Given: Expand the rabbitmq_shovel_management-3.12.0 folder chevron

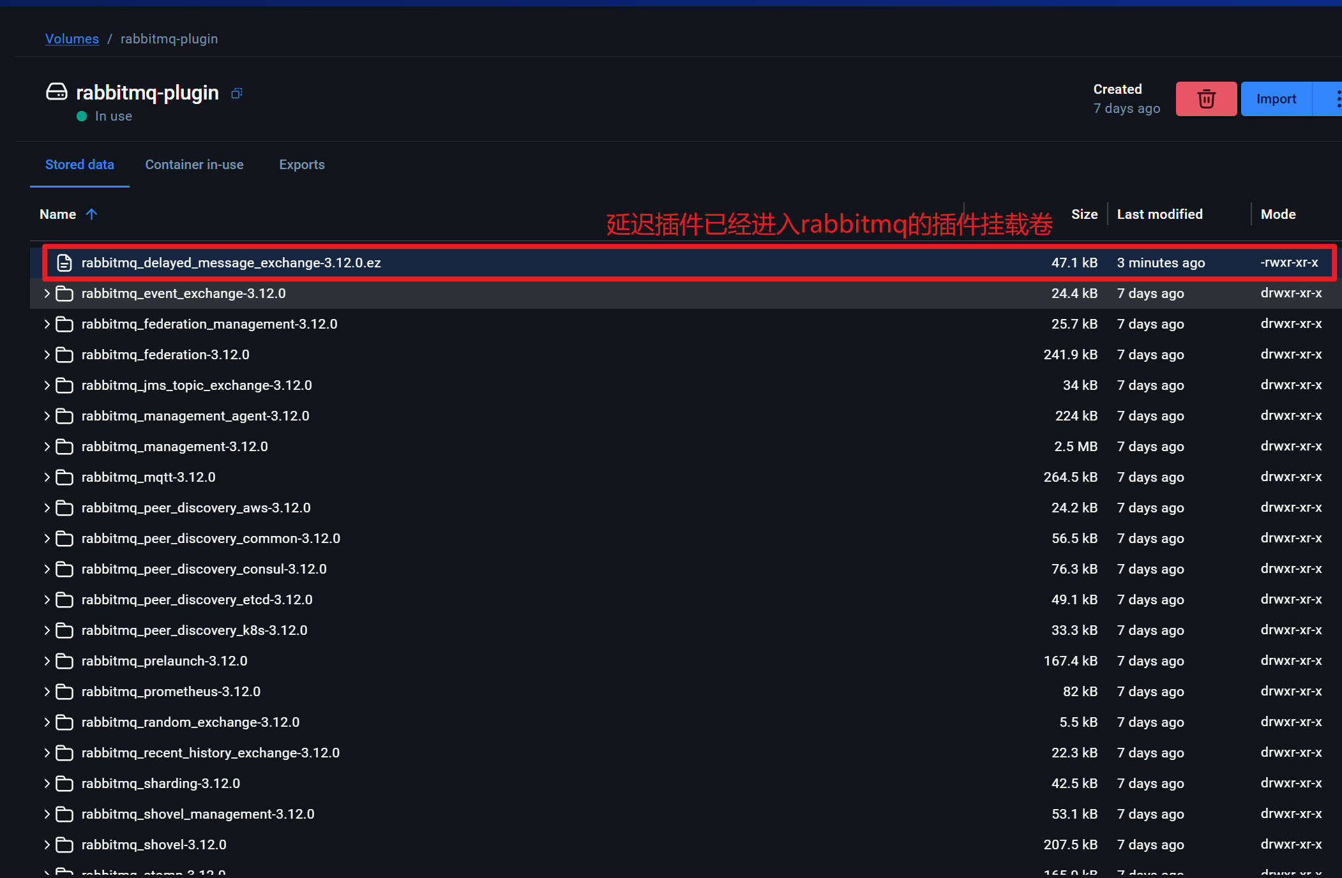Looking at the screenshot, I should tap(47, 814).
